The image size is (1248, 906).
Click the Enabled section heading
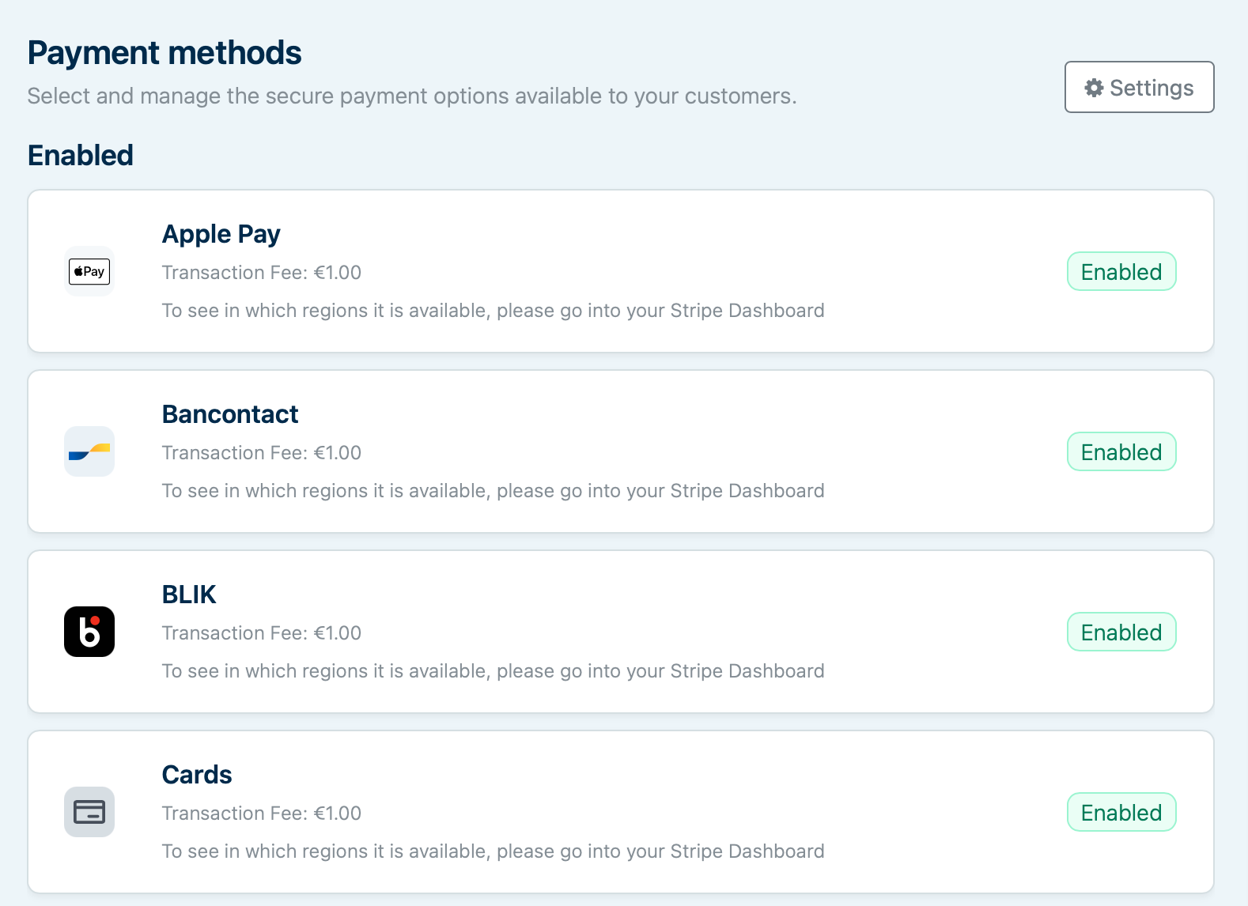[x=81, y=155]
